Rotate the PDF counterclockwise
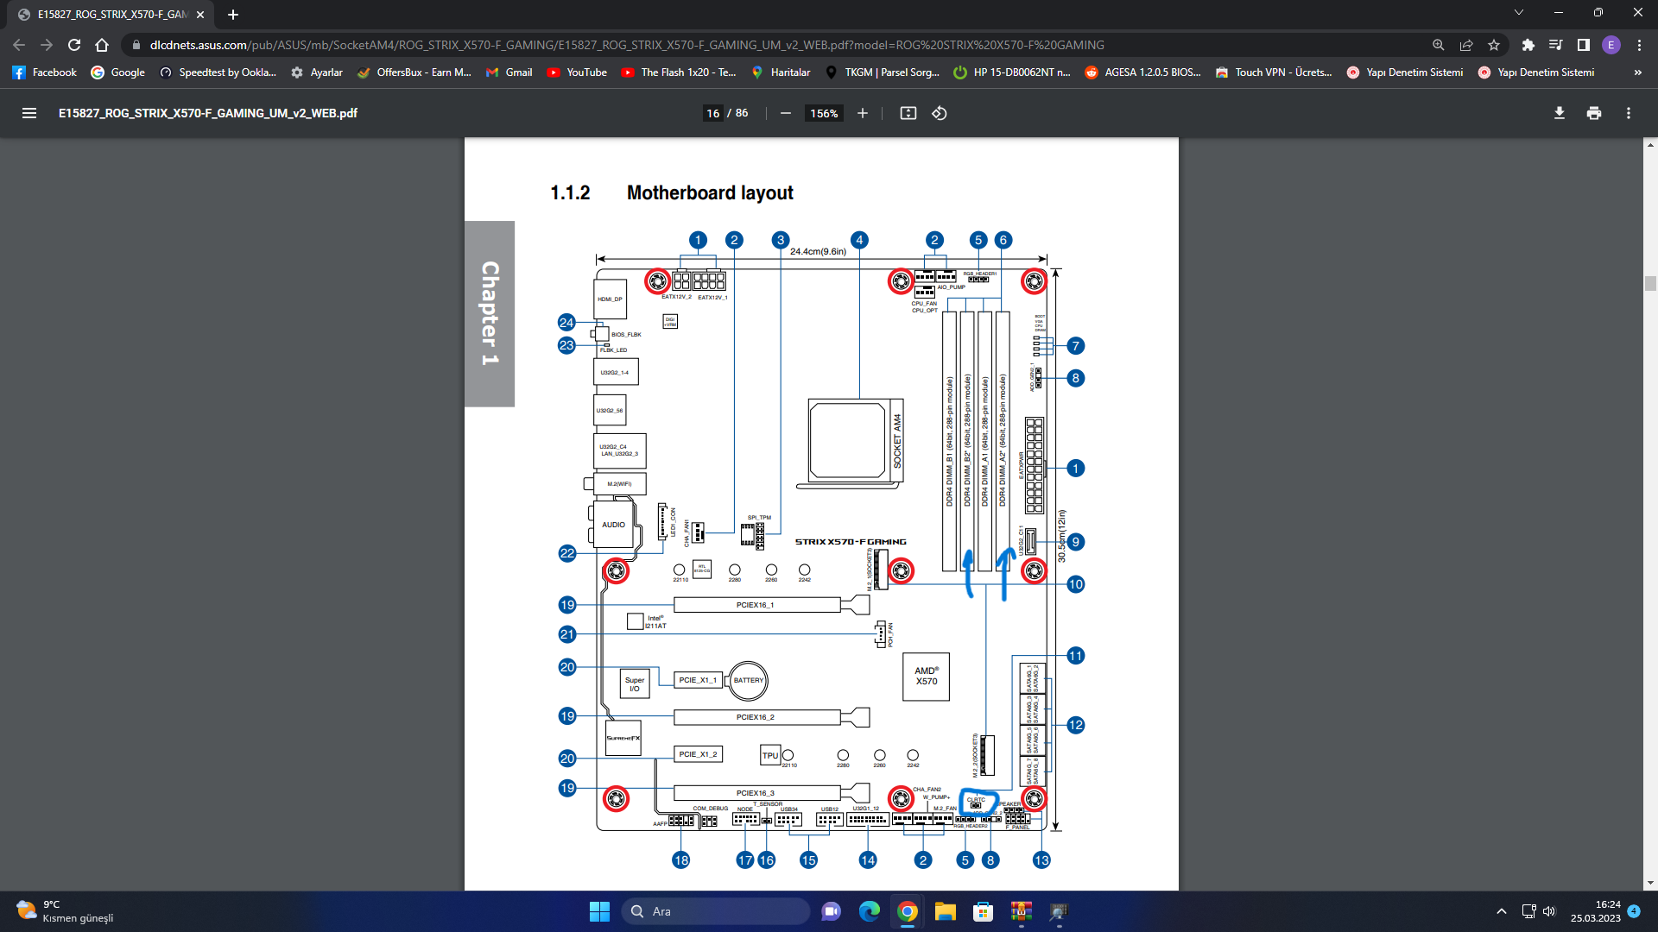Screen dimensions: 1658x932 pos(940,113)
